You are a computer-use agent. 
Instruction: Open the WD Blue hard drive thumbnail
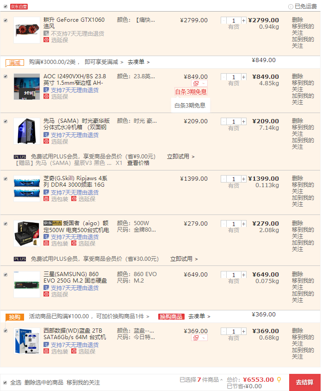pos(27,341)
